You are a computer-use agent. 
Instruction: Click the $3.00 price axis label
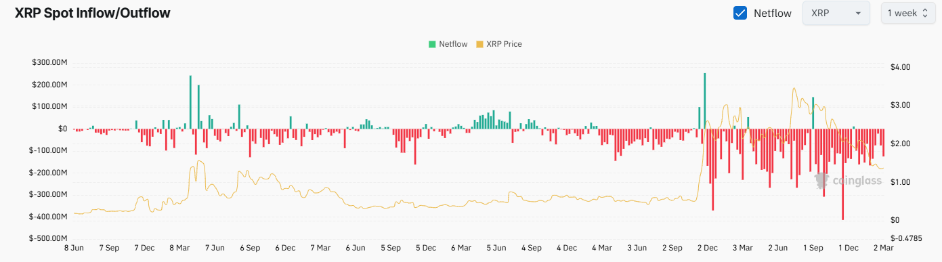pyautogui.click(x=901, y=105)
